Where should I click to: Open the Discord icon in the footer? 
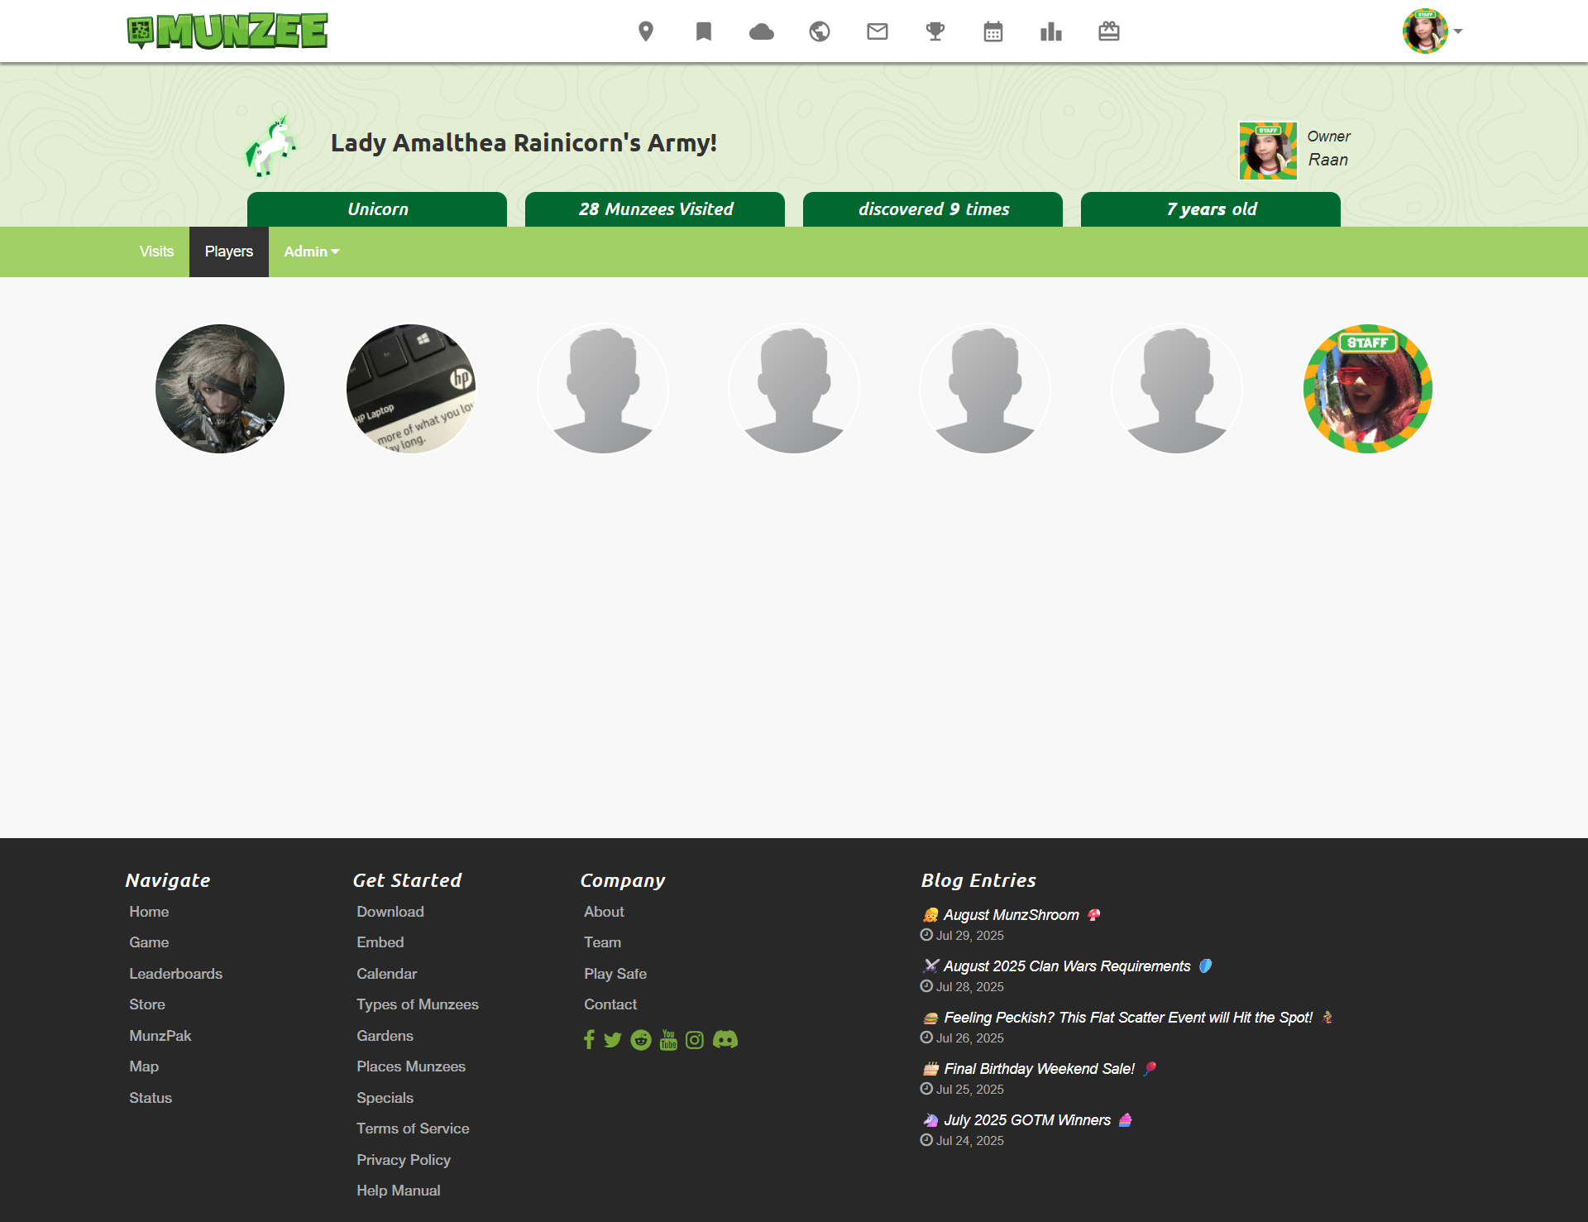(725, 1040)
